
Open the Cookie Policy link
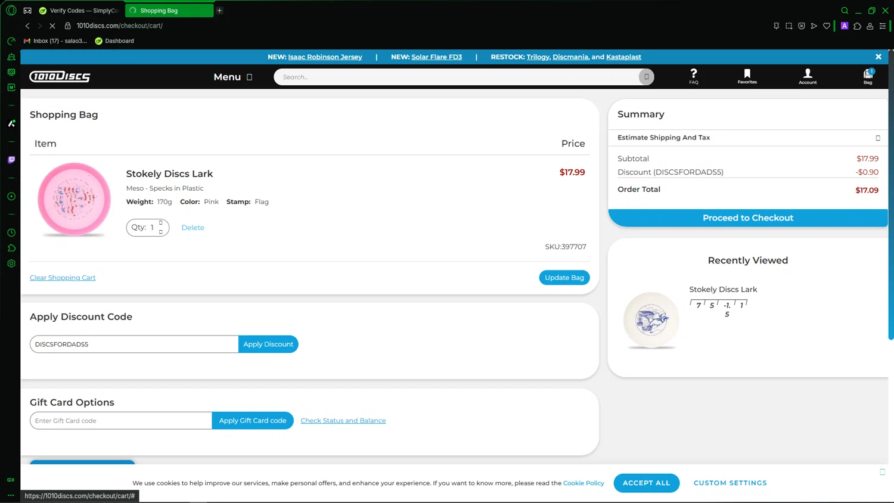pos(583,483)
